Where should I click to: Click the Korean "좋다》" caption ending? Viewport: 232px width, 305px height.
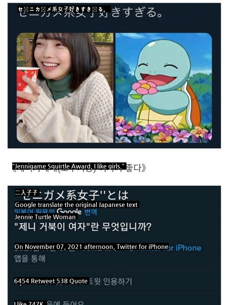(136, 168)
